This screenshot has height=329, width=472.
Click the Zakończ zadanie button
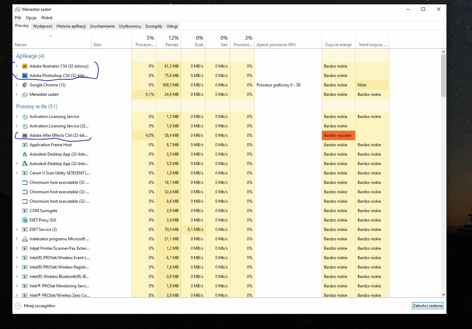428,306
